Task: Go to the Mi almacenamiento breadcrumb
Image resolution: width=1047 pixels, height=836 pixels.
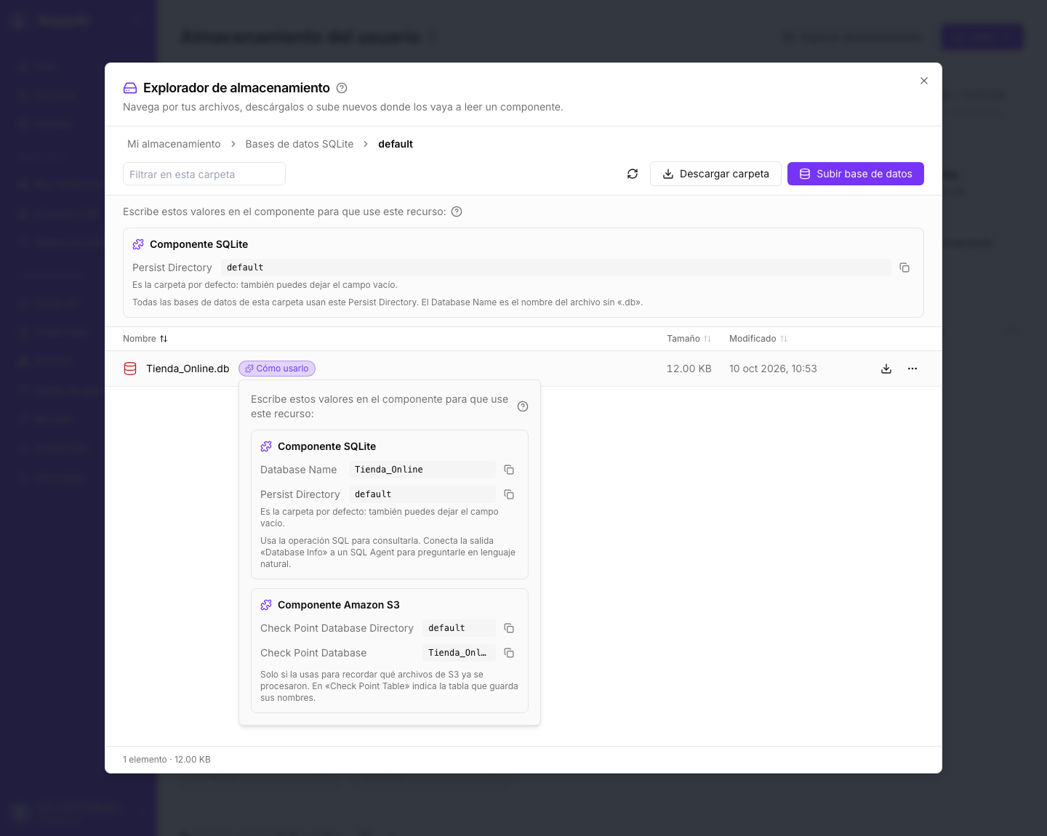Action: click(174, 144)
